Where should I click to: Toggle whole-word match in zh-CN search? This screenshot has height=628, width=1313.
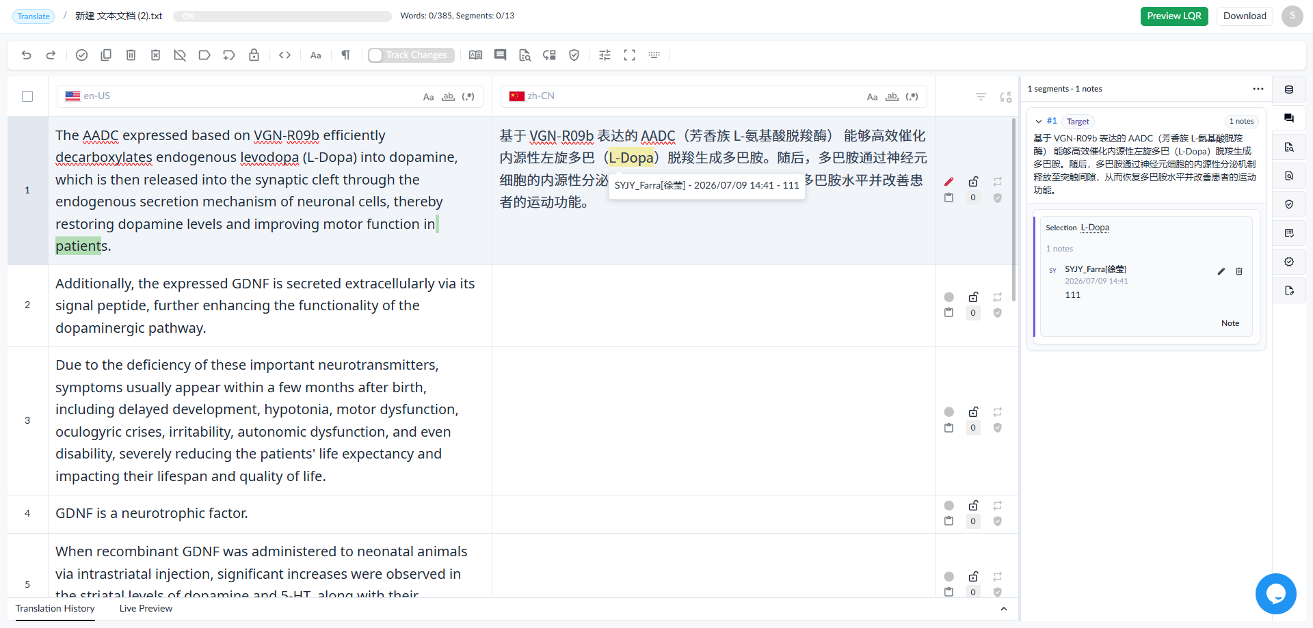(x=892, y=97)
